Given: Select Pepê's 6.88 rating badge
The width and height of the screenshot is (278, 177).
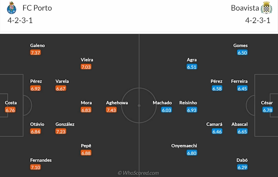Looking at the screenshot, I should [86, 153].
